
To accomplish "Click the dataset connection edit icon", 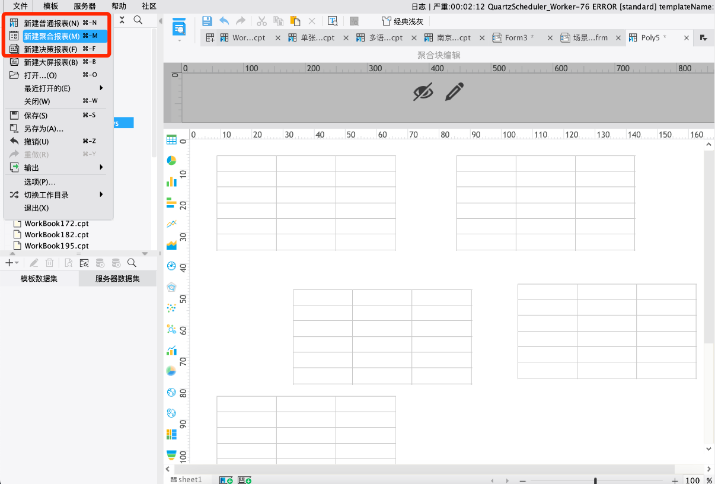I will click(84, 263).
